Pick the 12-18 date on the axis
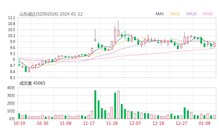The height and width of the screenshot is (130, 219). 158,123
